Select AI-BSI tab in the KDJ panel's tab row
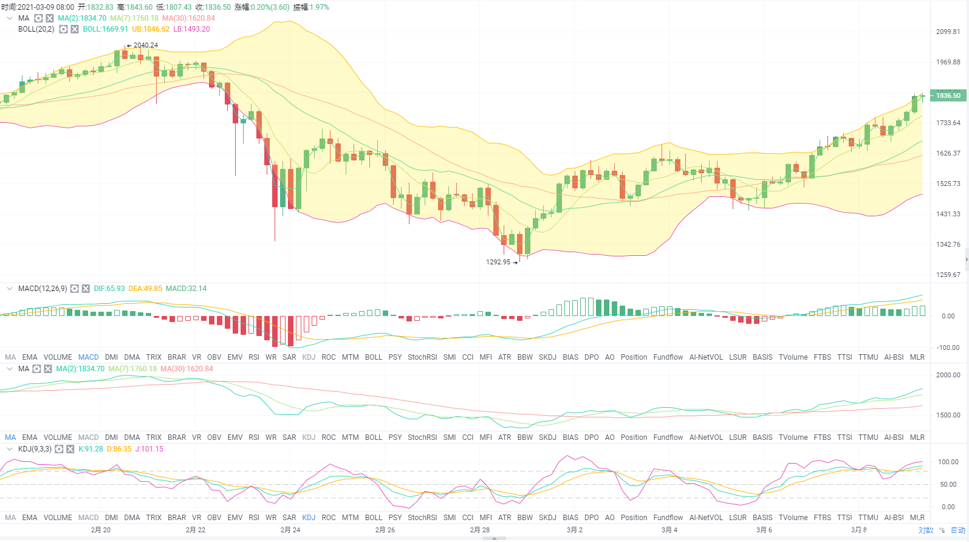Screen dimensions: 969x542 coord(894,518)
